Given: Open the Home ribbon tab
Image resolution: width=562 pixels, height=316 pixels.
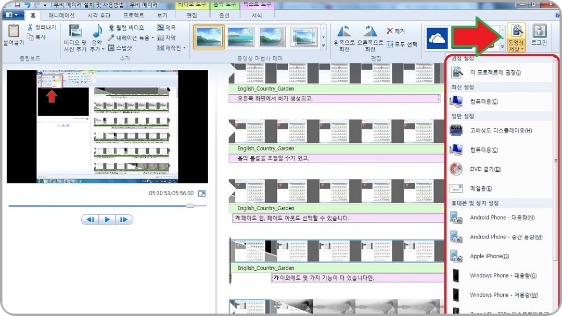Looking at the screenshot, I should (33, 16).
